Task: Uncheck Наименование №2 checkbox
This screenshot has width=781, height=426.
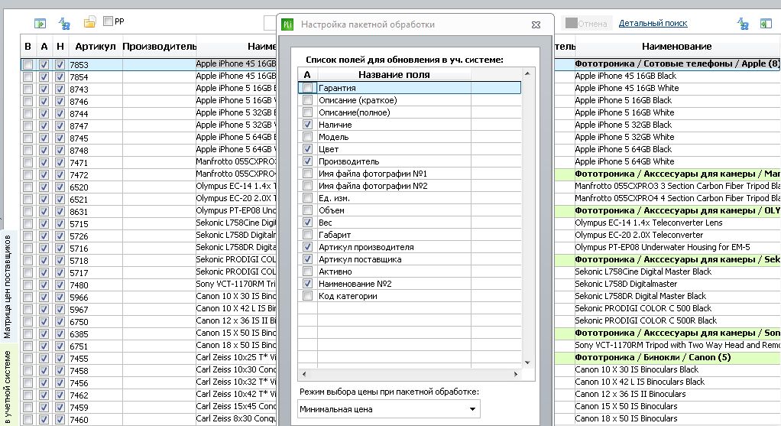Action: coord(308,283)
